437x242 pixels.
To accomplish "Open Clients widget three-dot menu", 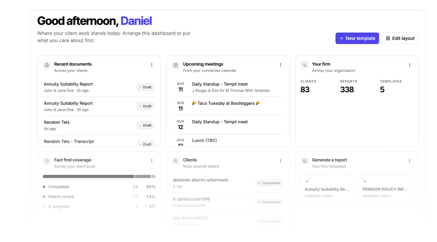I will click(x=280, y=161).
